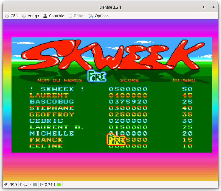Select the GEOFFROY hero name
The width and height of the screenshot is (221, 191).
52,114
